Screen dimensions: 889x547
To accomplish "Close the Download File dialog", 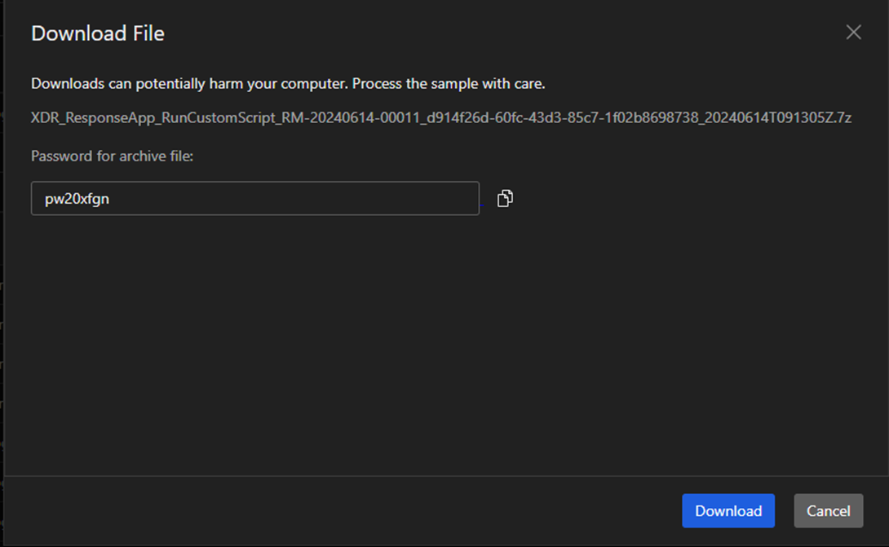I will (853, 33).
